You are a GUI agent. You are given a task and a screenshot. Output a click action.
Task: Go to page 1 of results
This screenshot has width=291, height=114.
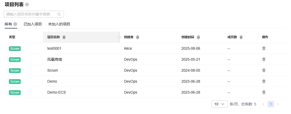[x=271, y=104]
